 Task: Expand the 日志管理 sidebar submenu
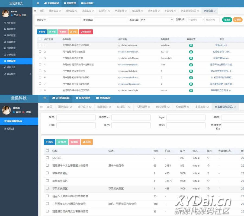click(x=16, y=74)
